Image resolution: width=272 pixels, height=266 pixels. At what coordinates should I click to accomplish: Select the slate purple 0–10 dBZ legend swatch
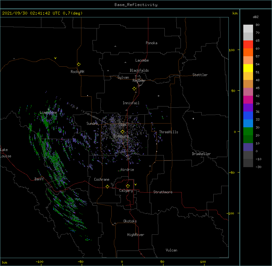(x=248, y=147)
